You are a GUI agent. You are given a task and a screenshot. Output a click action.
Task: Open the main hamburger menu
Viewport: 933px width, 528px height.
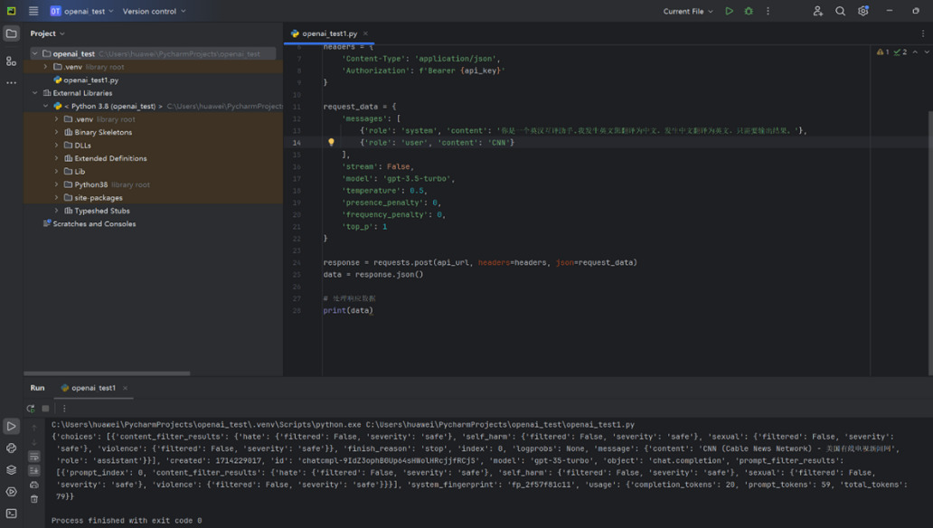click(33, 11)
